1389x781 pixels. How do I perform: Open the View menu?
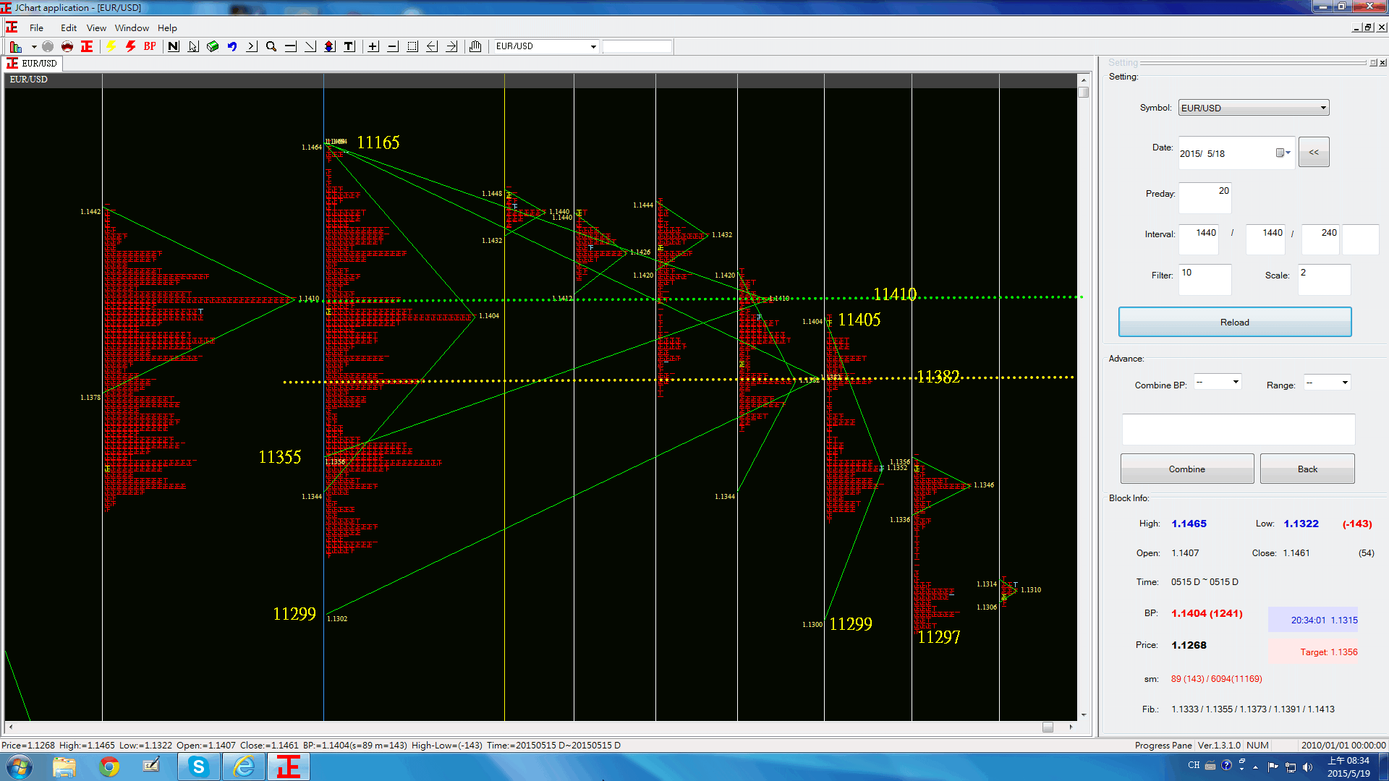(x=96, y=28)
